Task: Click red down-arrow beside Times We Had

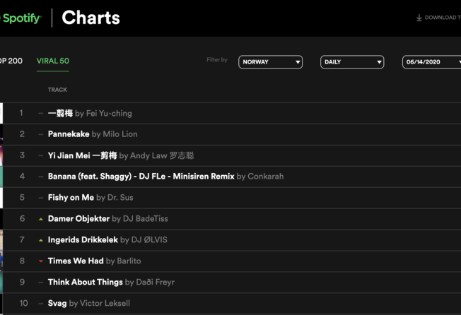Action: (x=41, y=261)
